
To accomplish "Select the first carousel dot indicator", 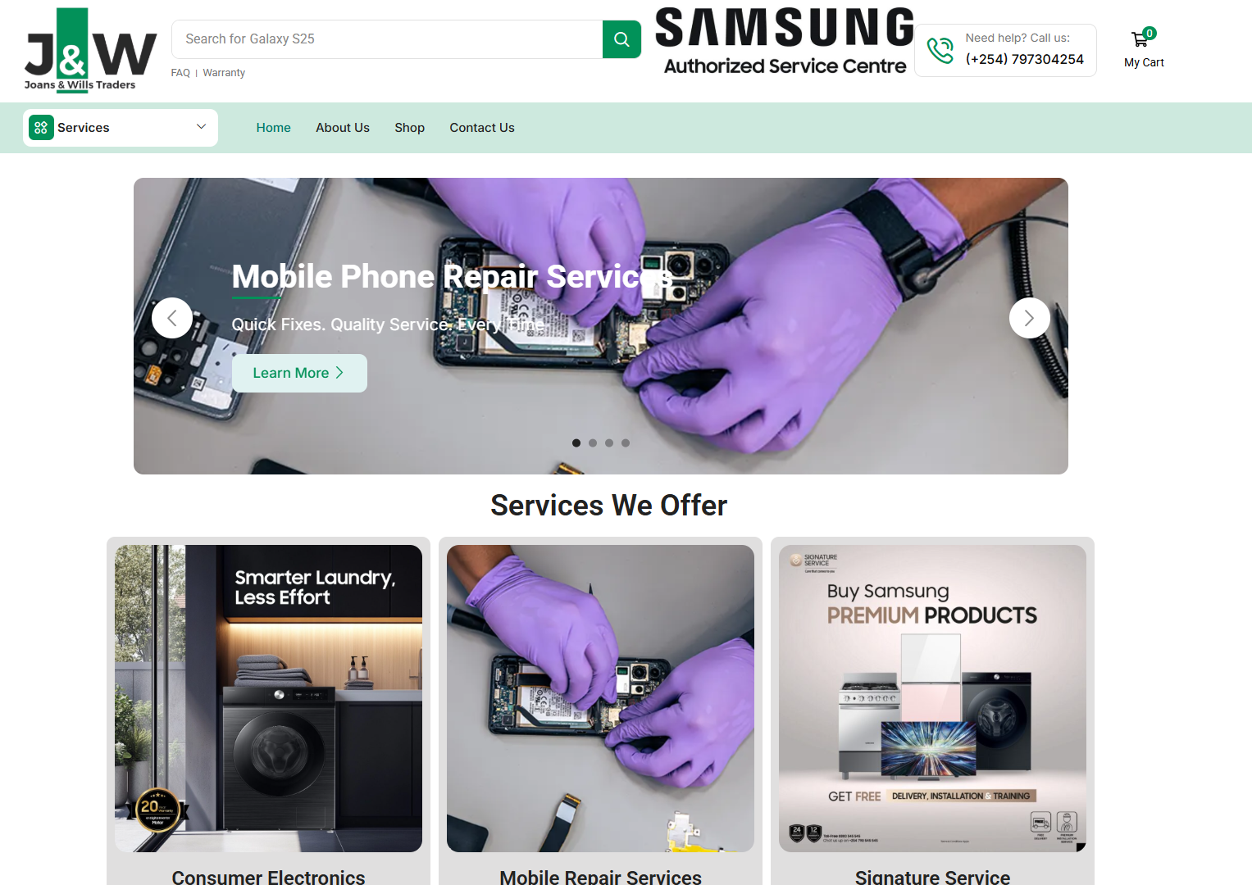I will (576, 443).
